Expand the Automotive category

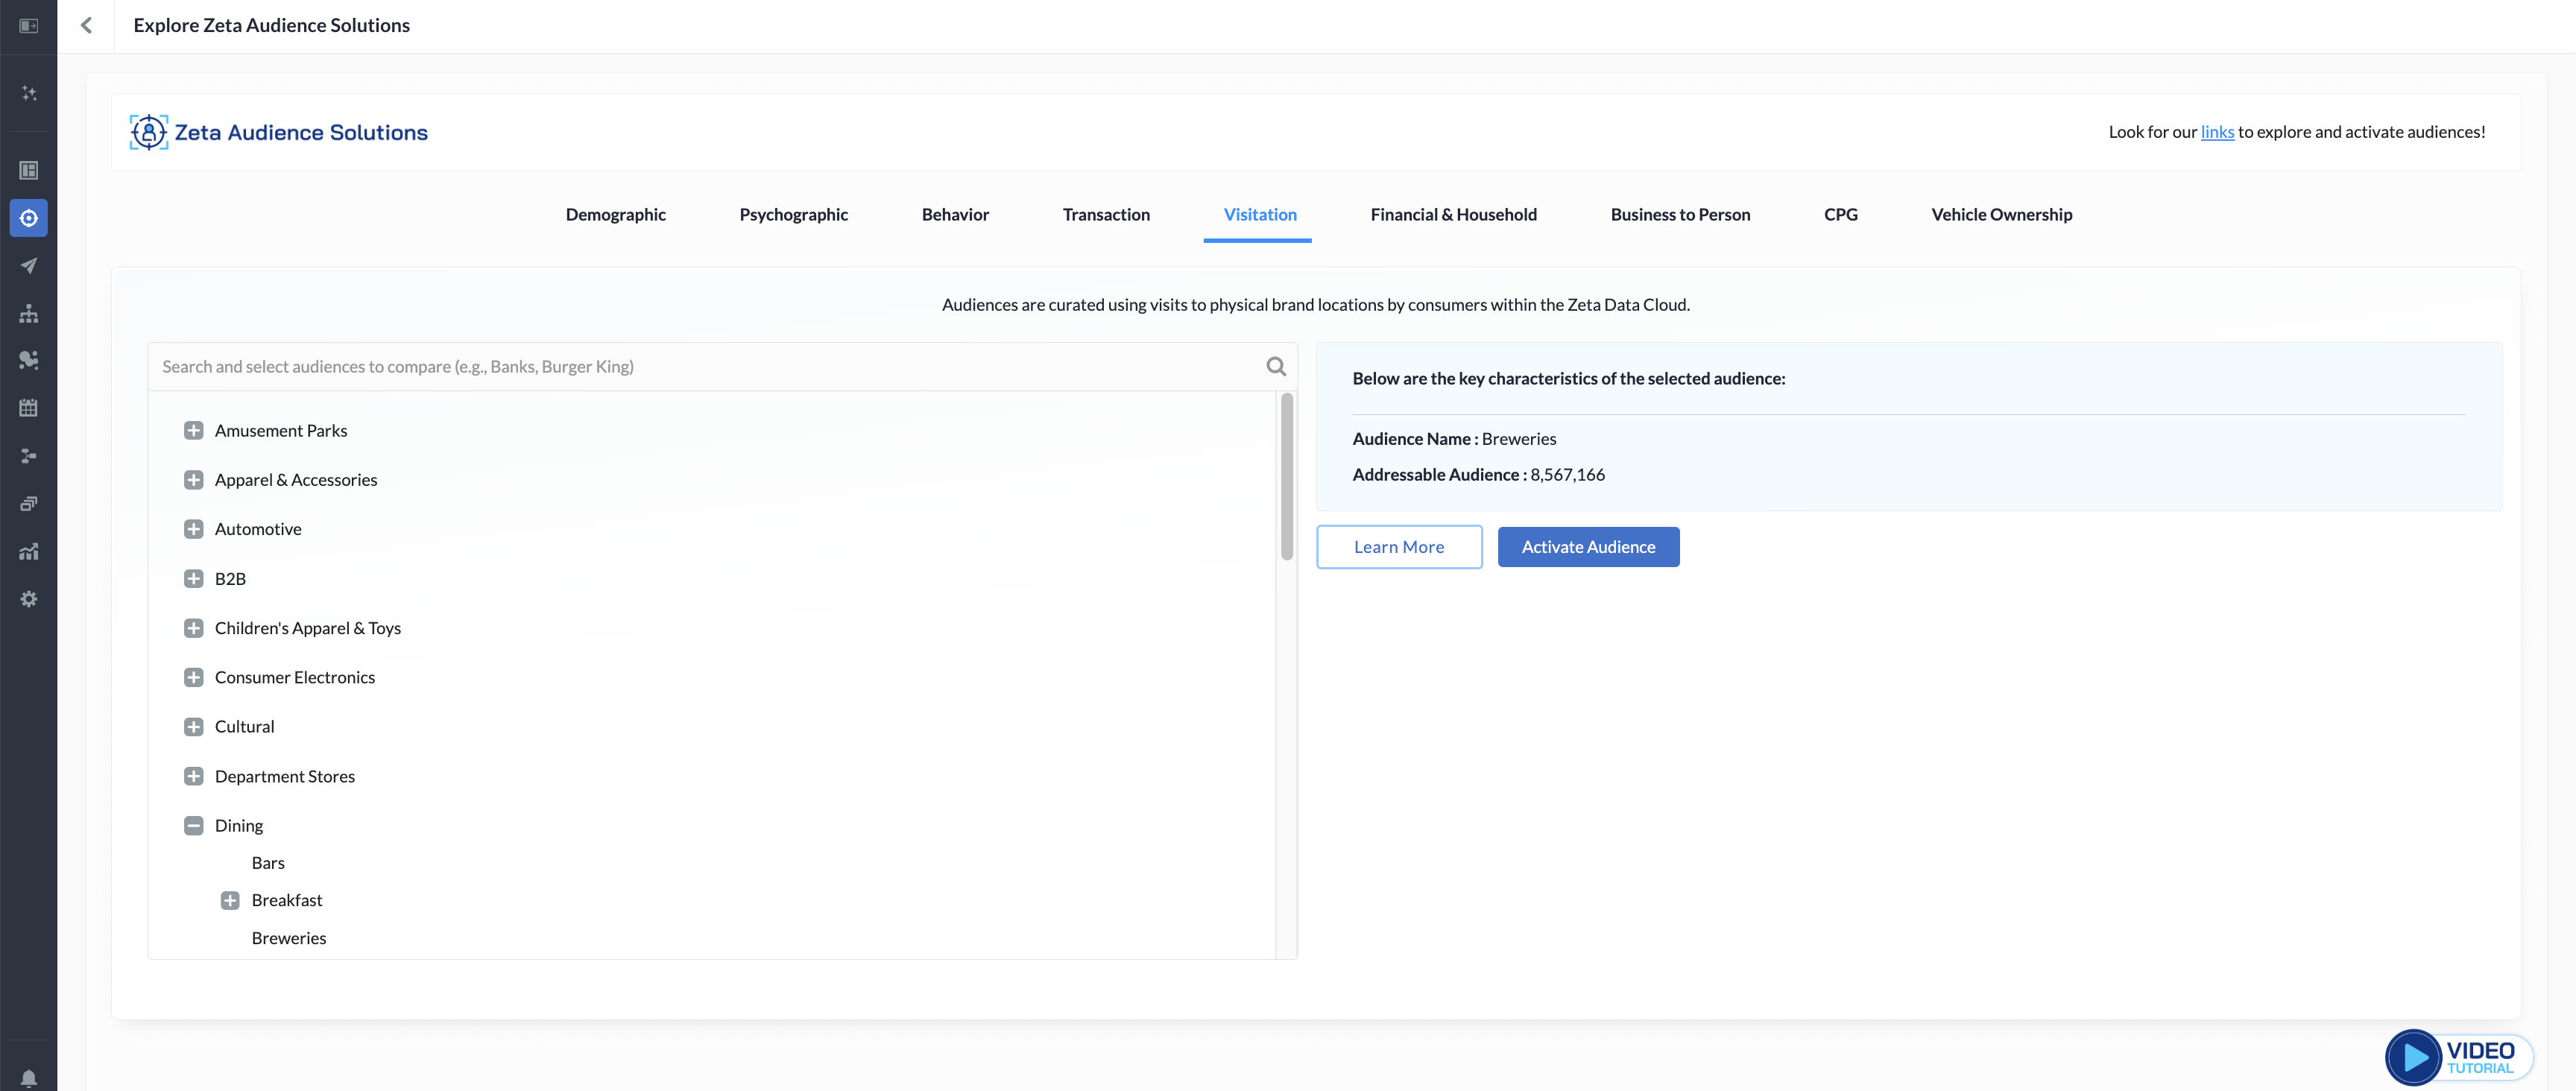coord(194,529)
